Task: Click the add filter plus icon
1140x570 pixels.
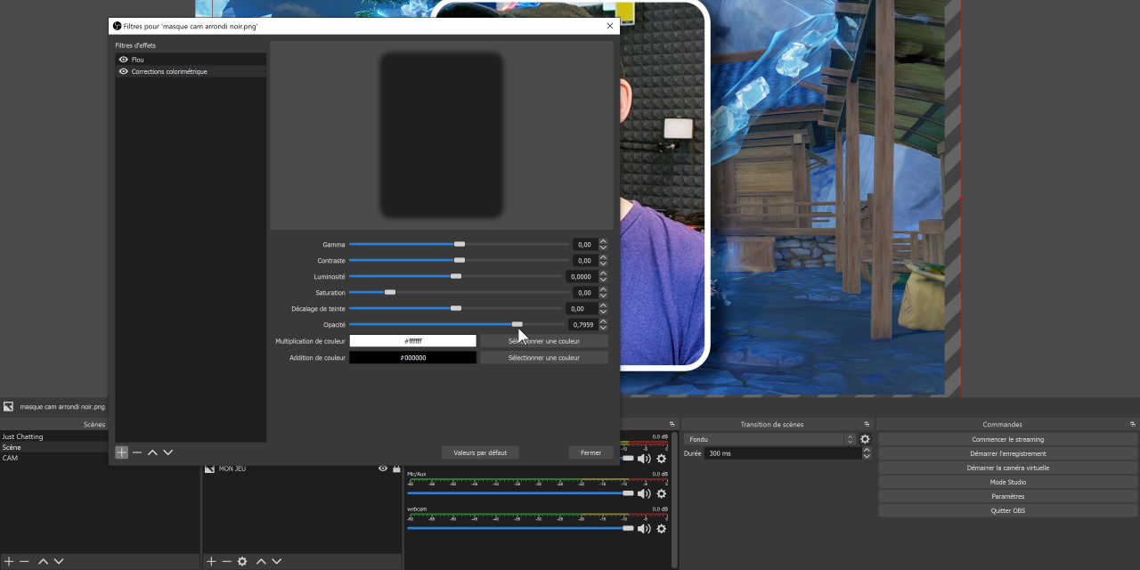Action: coord(122,452)
